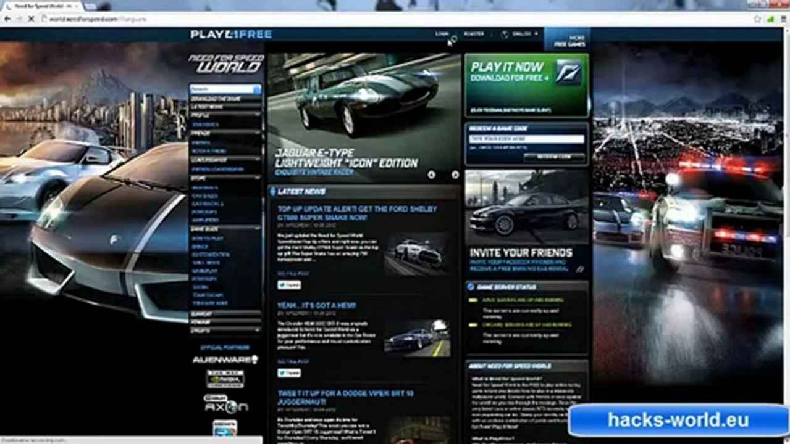
Task: Click the browser vertical scrollbar
Action: [786, 234]
